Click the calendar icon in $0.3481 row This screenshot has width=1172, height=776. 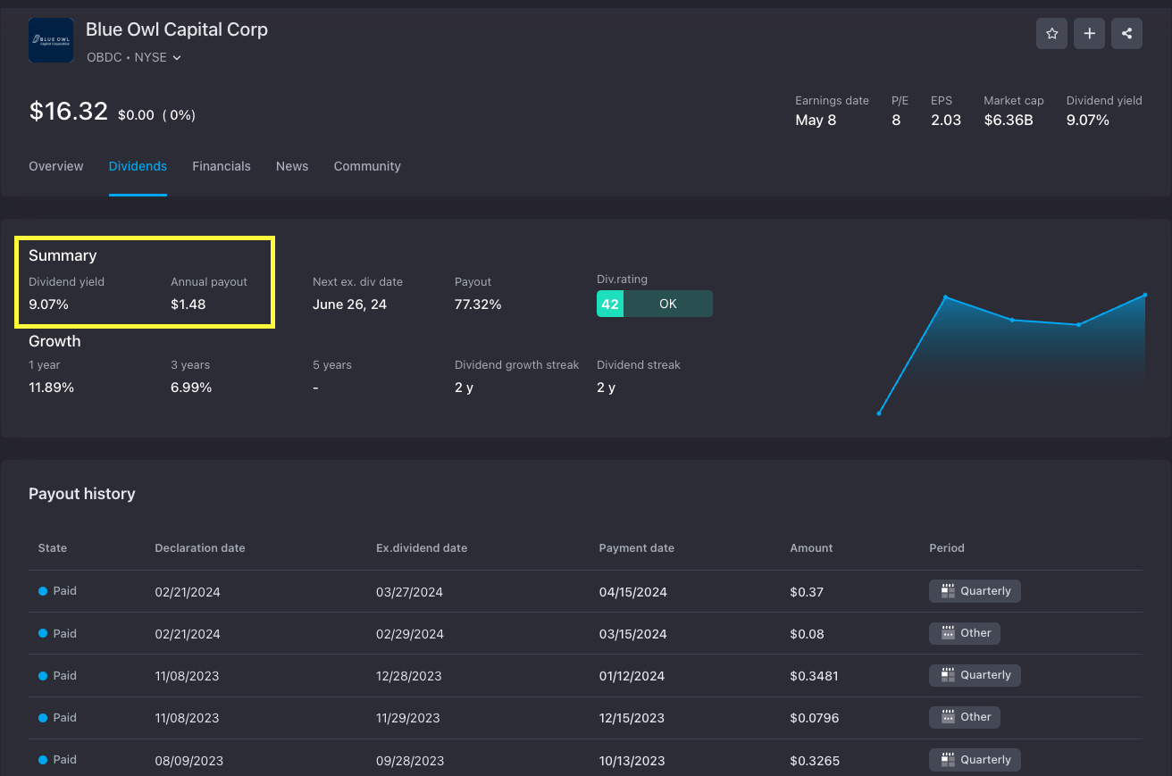click(948, 675)
